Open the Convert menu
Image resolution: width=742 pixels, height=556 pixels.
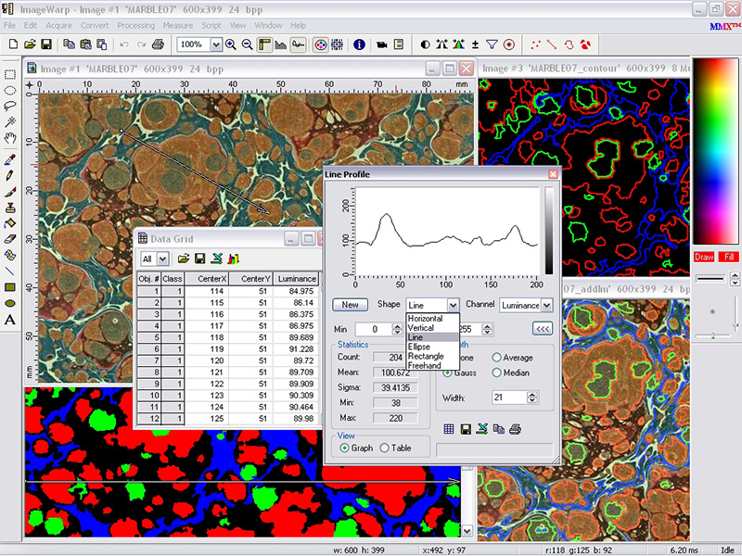click(95, 25)
